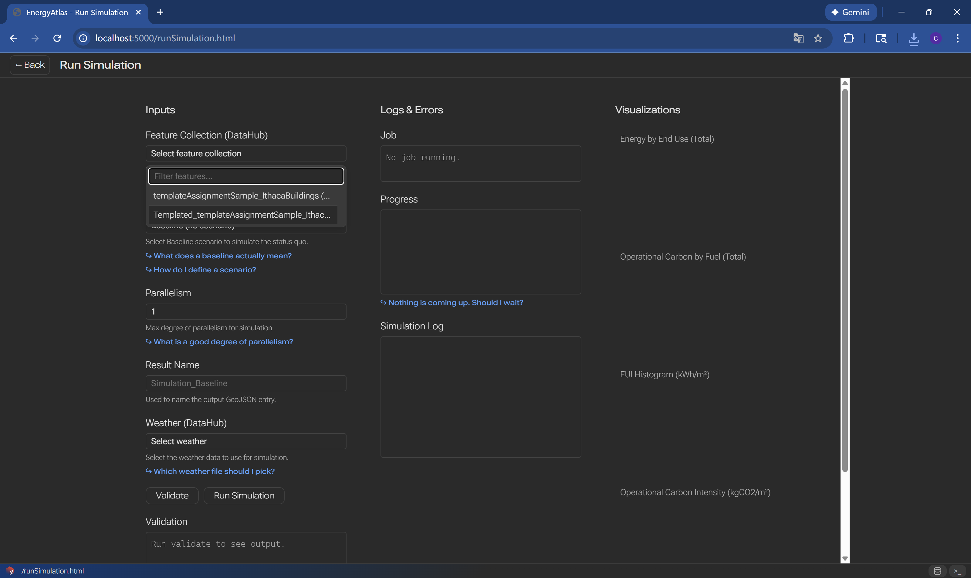Open the Select weather dropdown
This screenshot has width=971, height=578.
click(x=246, y=441)
